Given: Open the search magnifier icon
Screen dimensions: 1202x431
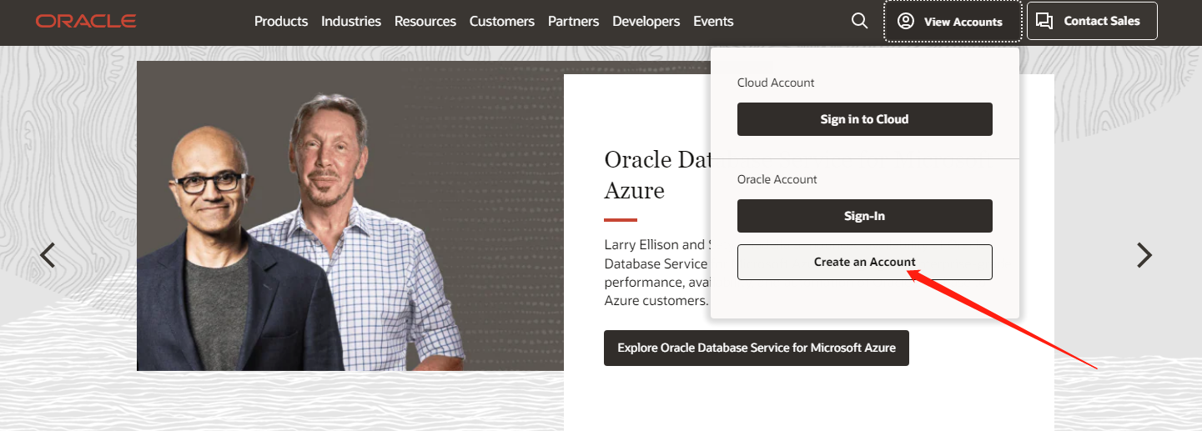Looking at the screenshot, I should click(x=859, y=21).
